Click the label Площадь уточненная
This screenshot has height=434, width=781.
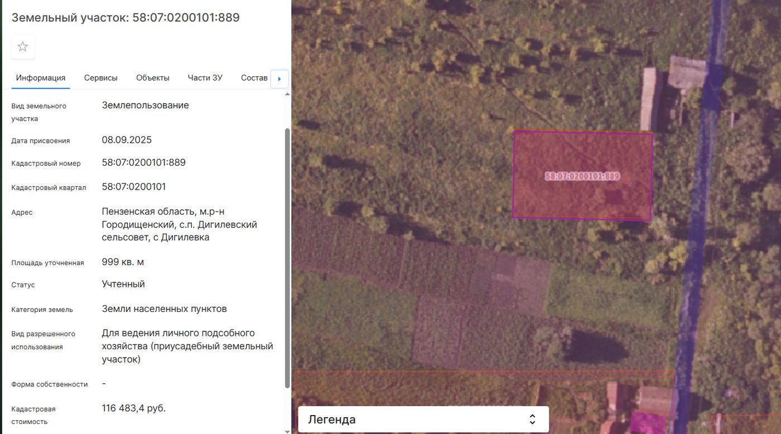pyautogui.click(x=47, y=263)
